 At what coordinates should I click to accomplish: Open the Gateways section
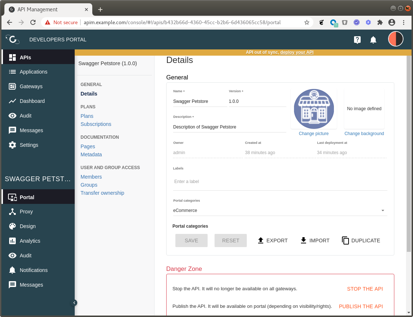[31, 86]
